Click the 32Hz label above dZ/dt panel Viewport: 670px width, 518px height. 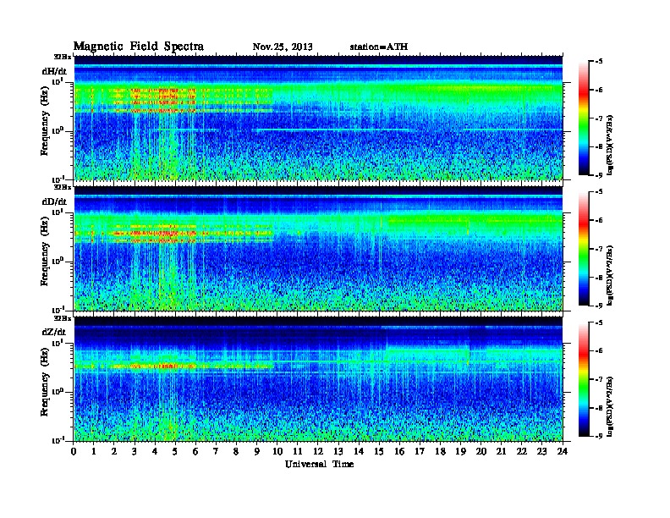(x=63, y=318)
